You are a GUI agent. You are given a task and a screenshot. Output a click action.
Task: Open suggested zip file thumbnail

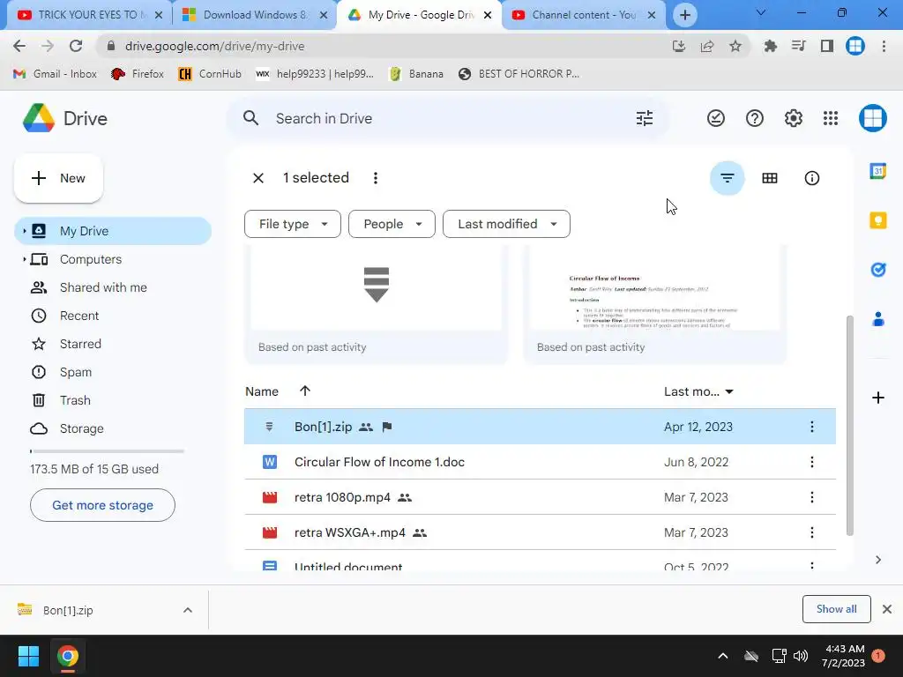[x=376, y=304]
